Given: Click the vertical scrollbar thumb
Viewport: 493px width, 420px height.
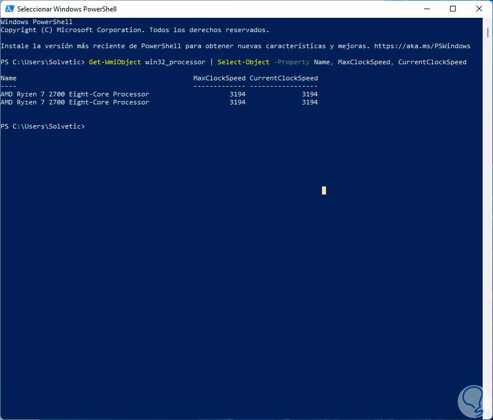Looking at the screenshot, I should pos(488,32).
